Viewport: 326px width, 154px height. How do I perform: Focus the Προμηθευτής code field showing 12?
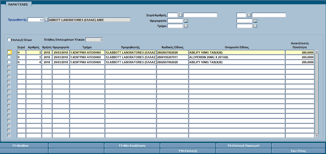(x=36, y=20)
